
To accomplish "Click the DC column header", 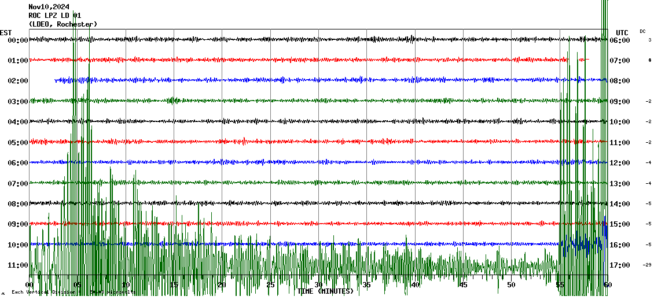I will 642,31.
